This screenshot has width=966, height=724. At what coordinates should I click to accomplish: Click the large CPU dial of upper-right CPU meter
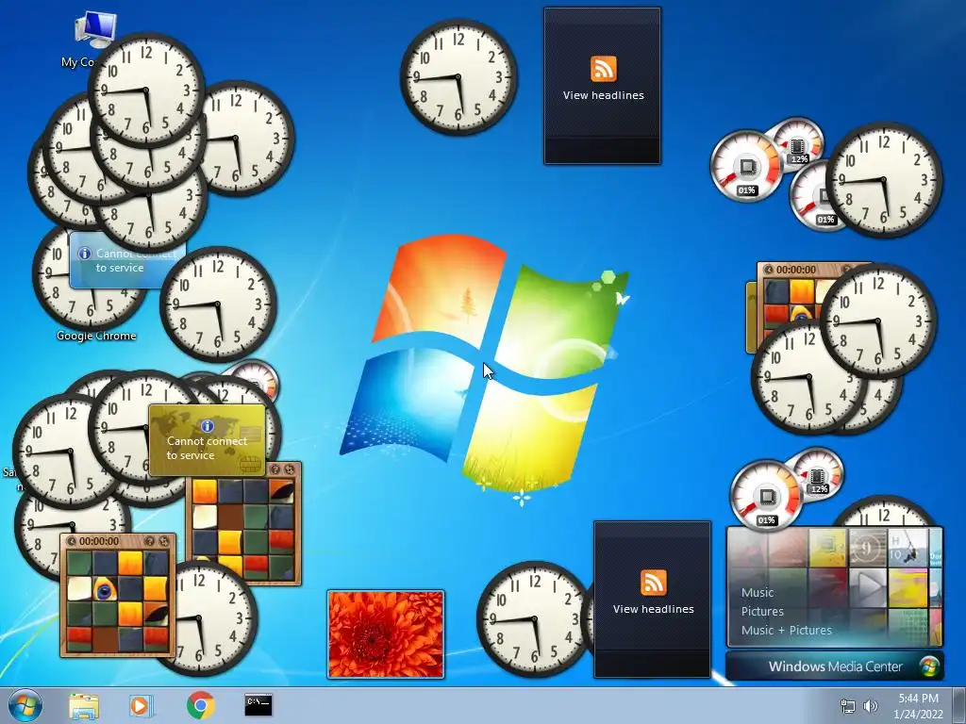coord(746,166)
